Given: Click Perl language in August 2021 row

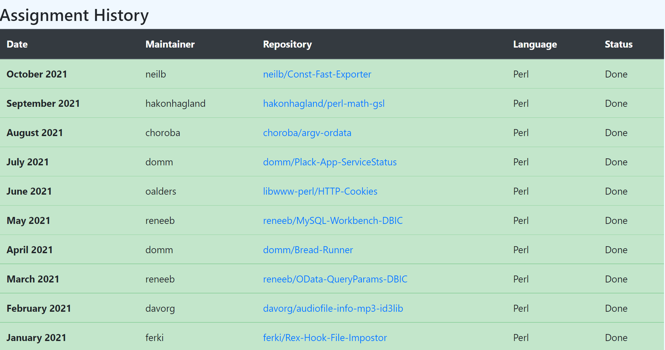Looking at the screenshot, I should [x=521, y=133].
